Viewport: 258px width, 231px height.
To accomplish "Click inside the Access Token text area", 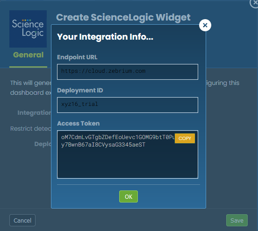I will point(128,154).
